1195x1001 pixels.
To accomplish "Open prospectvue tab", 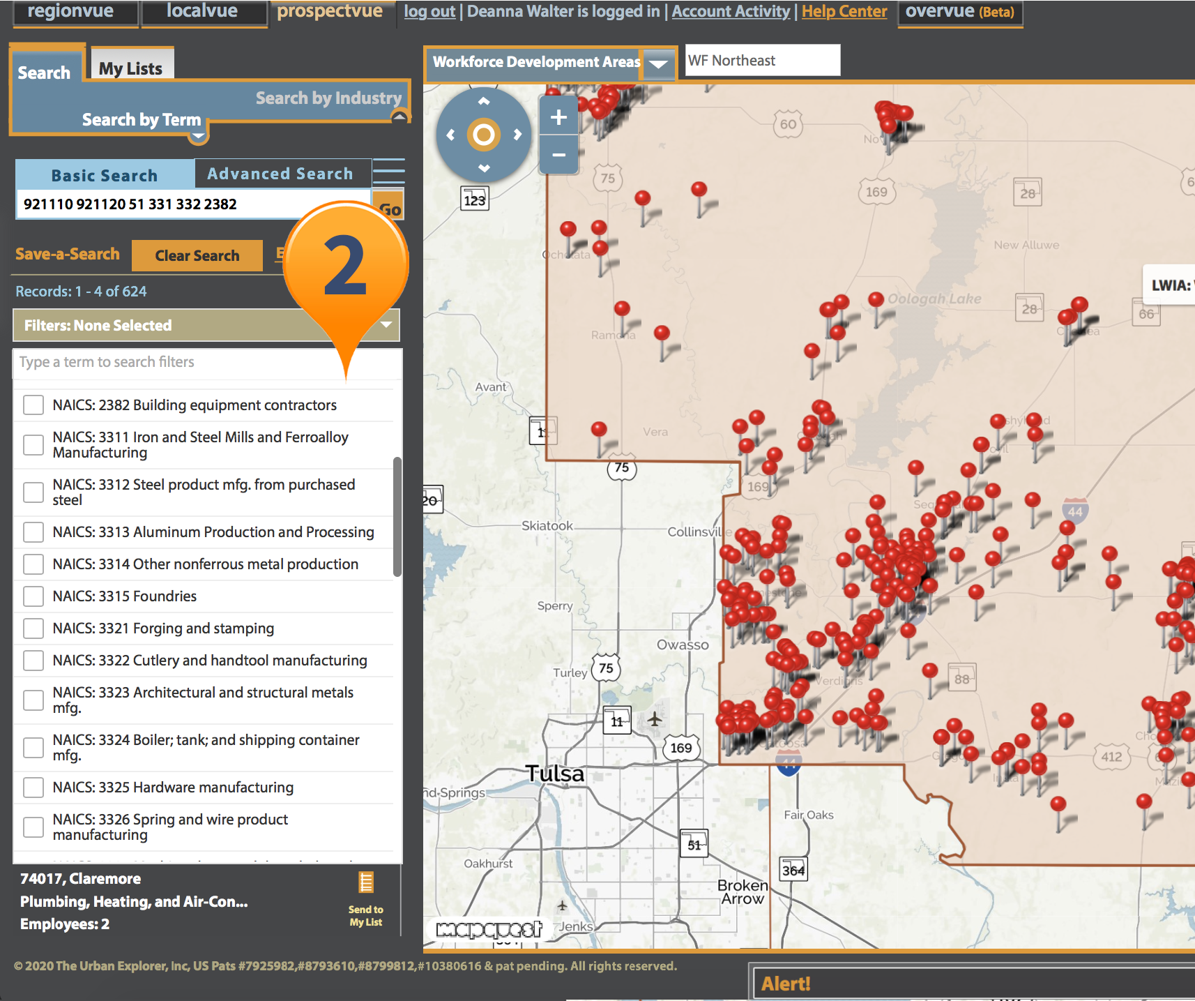I will click(x=330, y=12).
